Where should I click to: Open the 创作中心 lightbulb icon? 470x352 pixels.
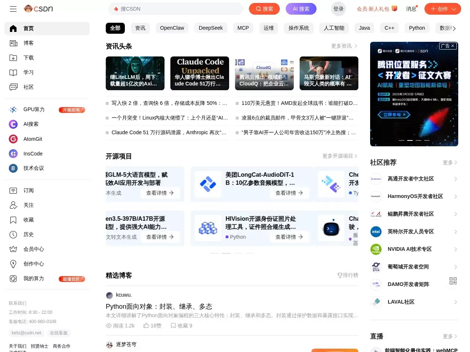[x=13, y=264]
